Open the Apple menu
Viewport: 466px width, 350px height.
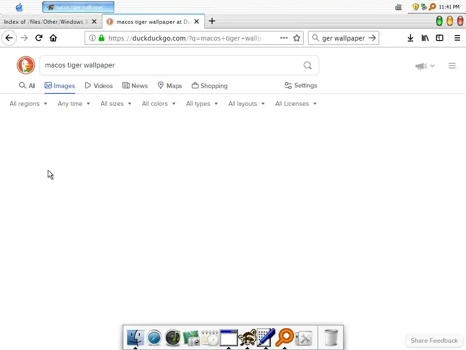[19, 7]
